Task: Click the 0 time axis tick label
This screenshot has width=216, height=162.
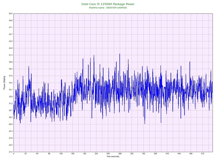Action: [14, 154]
